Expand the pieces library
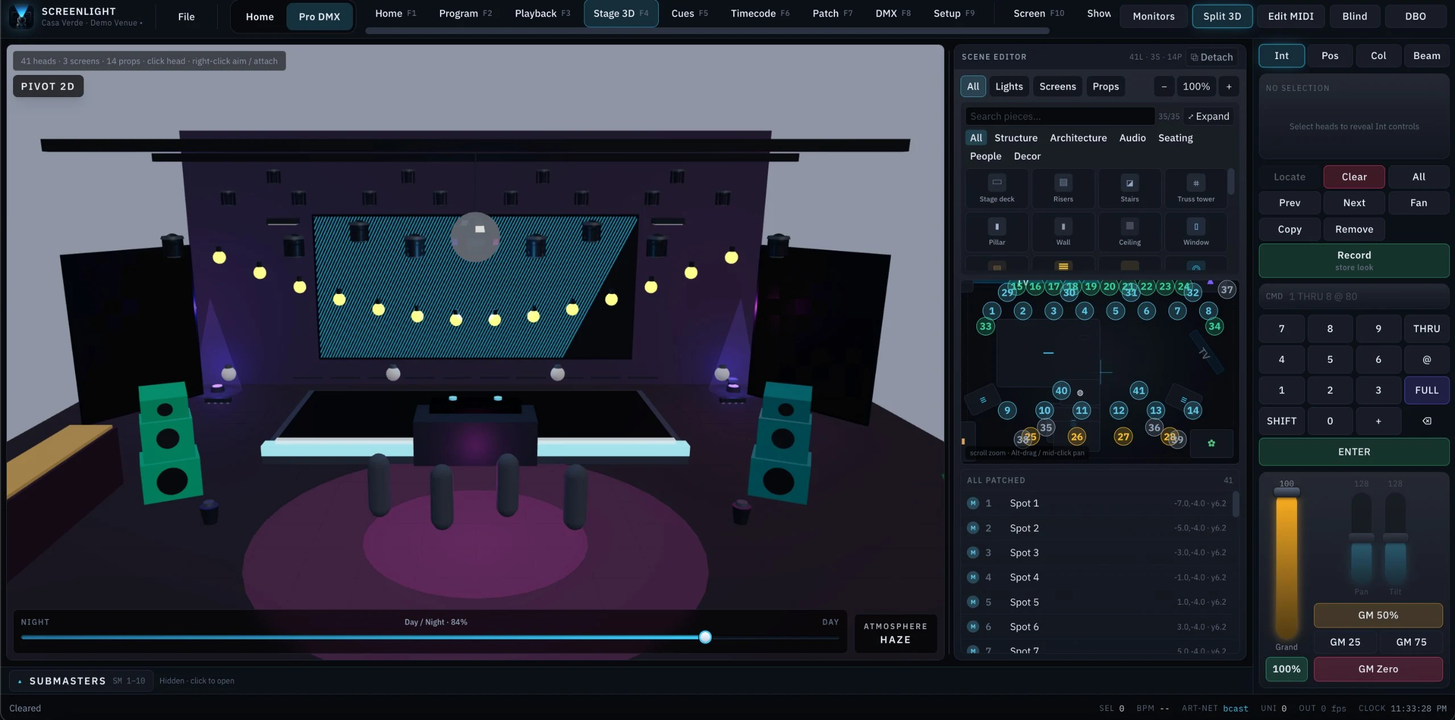The image size is (1455, 720). (1208, 116)
